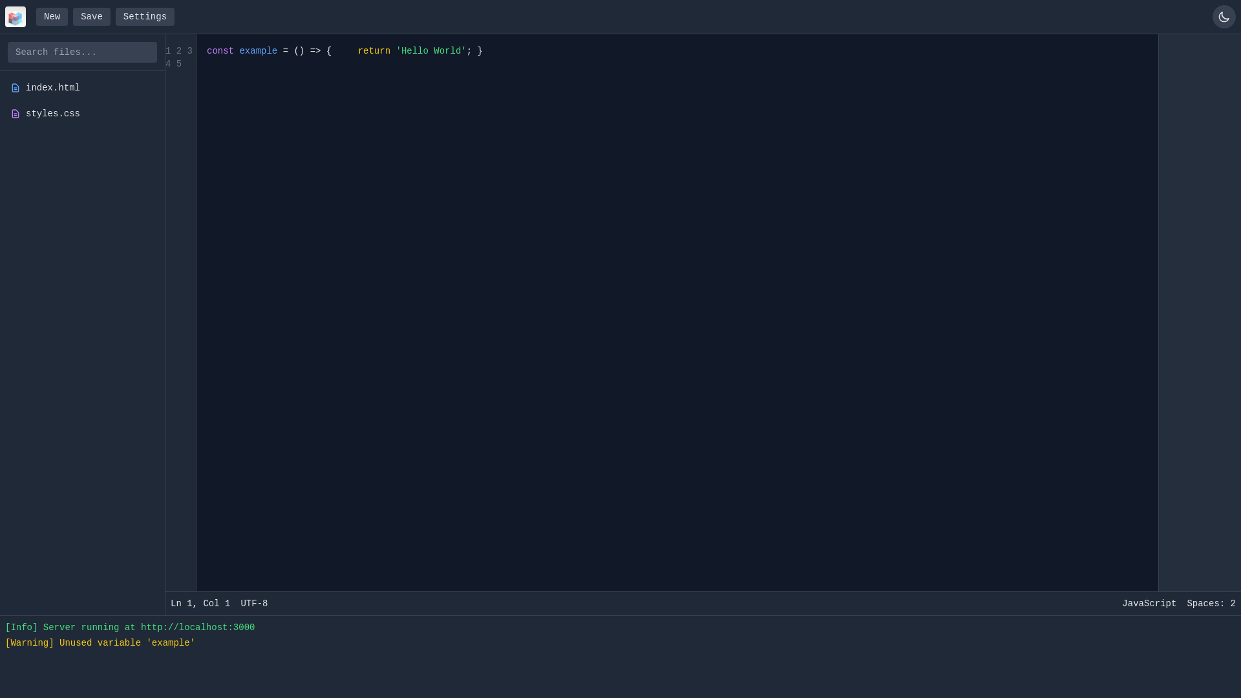The image size is (1241, 698).
Task: Click the Save button
Action: pyautogui.click(x=92, y=17)
